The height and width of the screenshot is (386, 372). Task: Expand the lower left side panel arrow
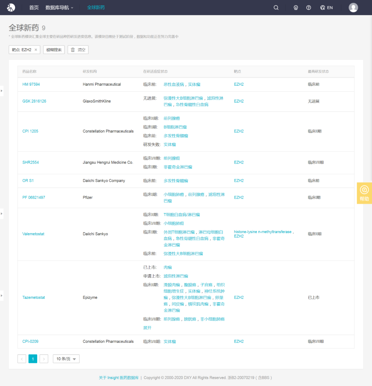(1, 296)
